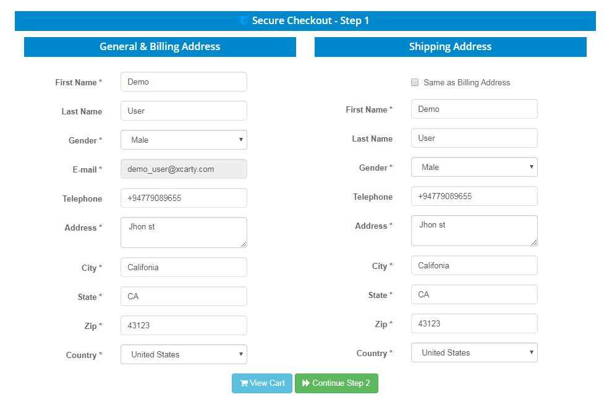Click the billing City field
Image resolution: width=612 pixels, height=405 pixels.
[184, 267]
